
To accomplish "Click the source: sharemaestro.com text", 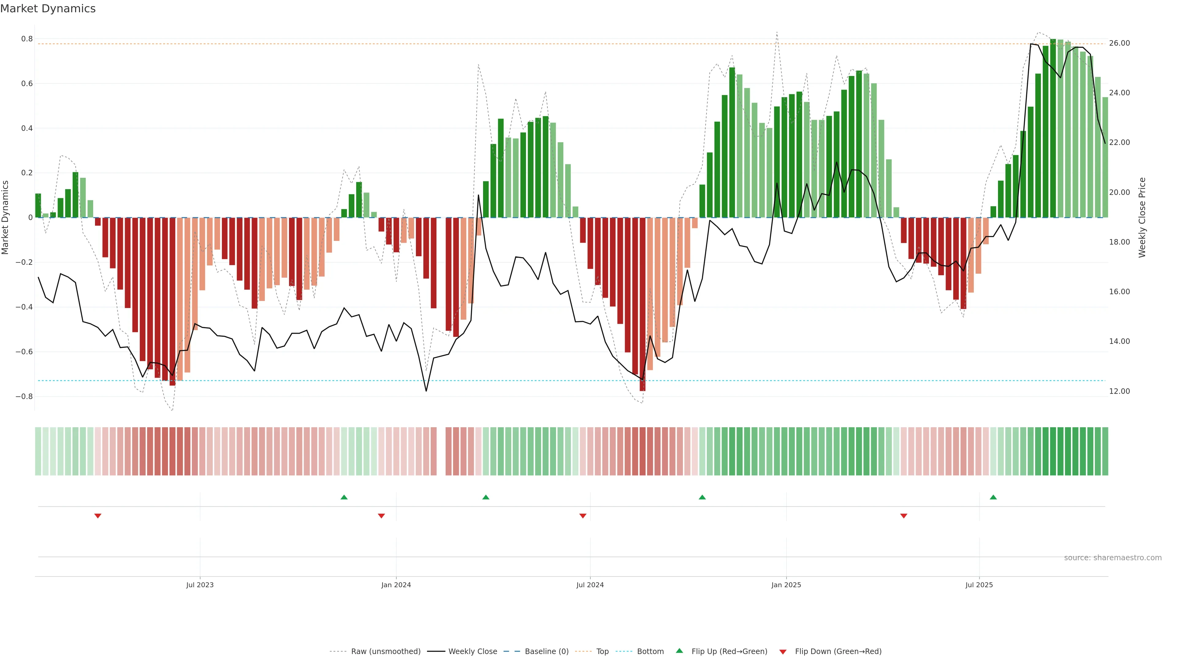I will (x=1113, y=558).
